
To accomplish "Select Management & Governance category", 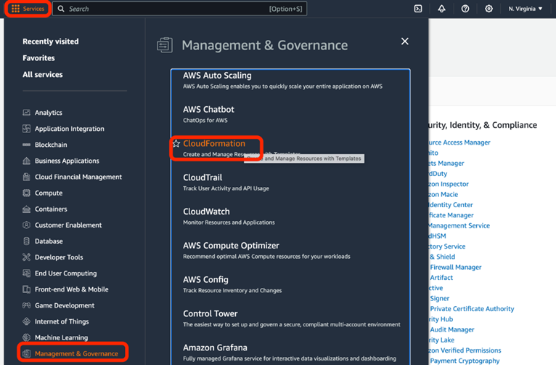I will pyautogui.click(x=75, y=353).
